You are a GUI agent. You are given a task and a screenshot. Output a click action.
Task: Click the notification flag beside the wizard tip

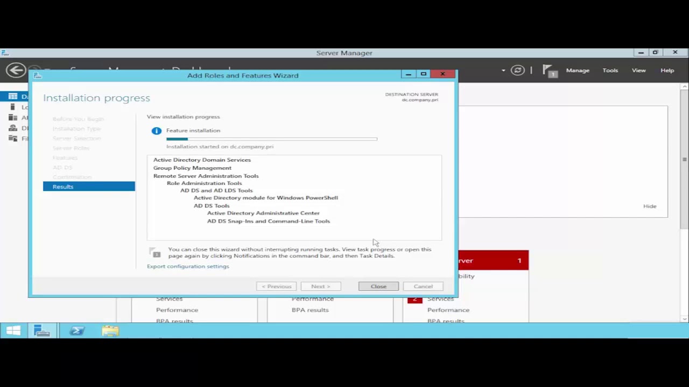click(x=155, y=253)
